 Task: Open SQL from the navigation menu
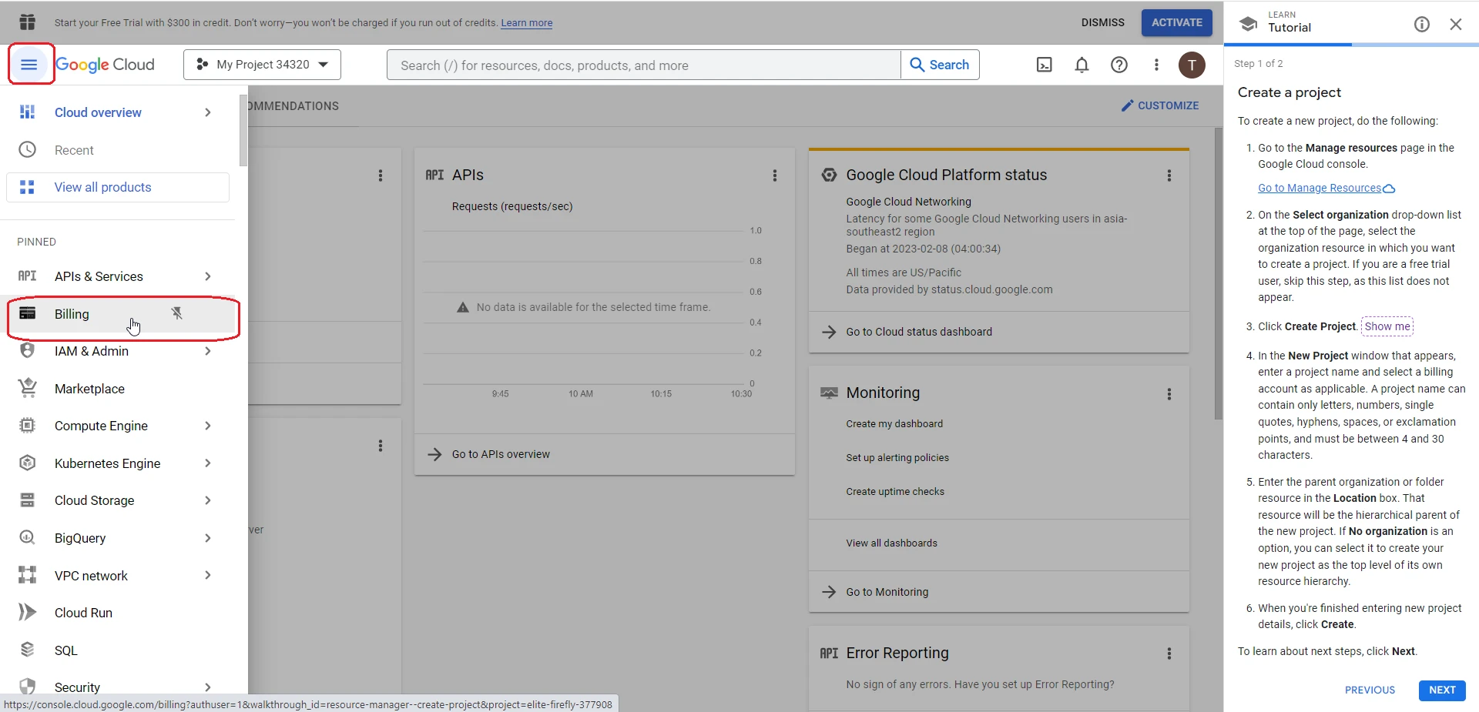click(117, 650)
